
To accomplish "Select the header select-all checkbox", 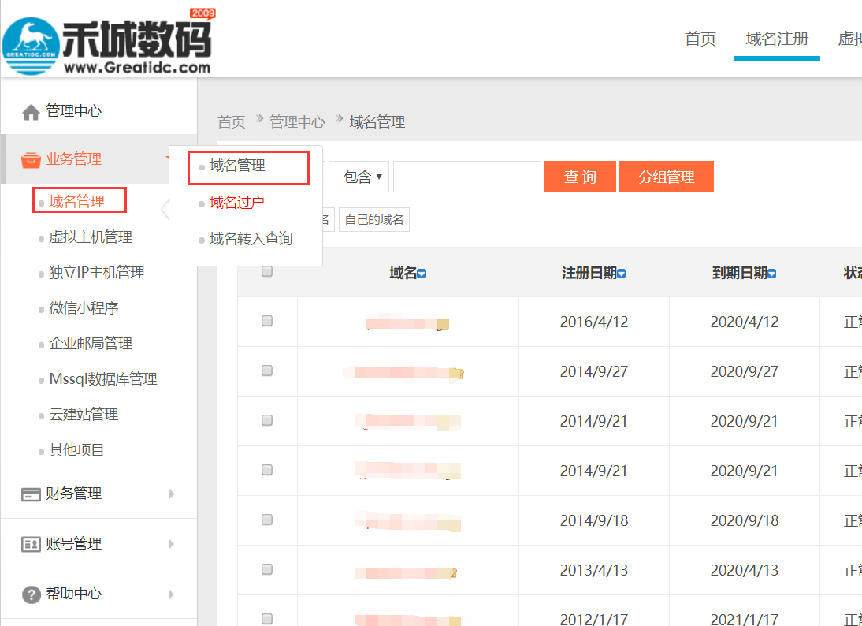I will point(266,271).
